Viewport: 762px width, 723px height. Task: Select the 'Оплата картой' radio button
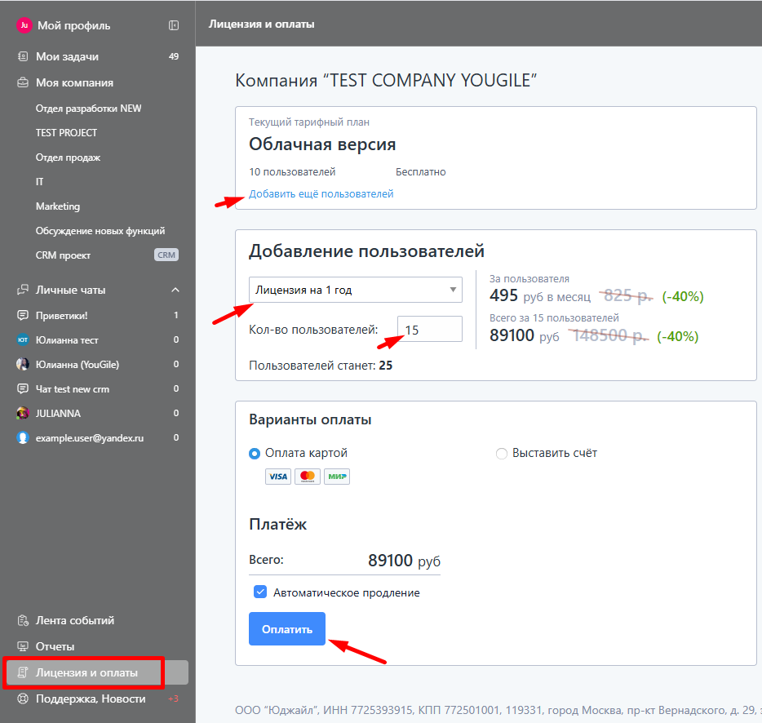255,454
